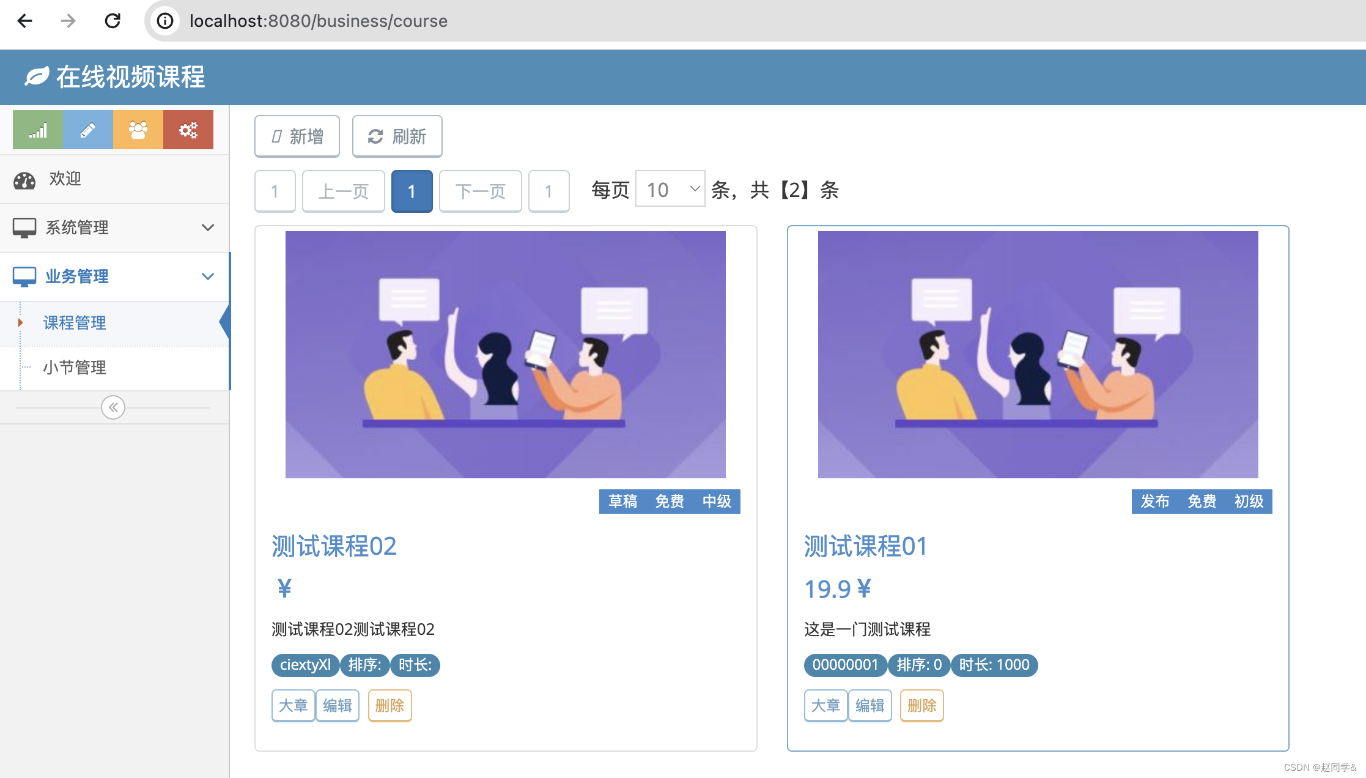1366x778 pixels.
Task: Click the 刷新 button
Action: pyautogui.click(x=397, y=136)
